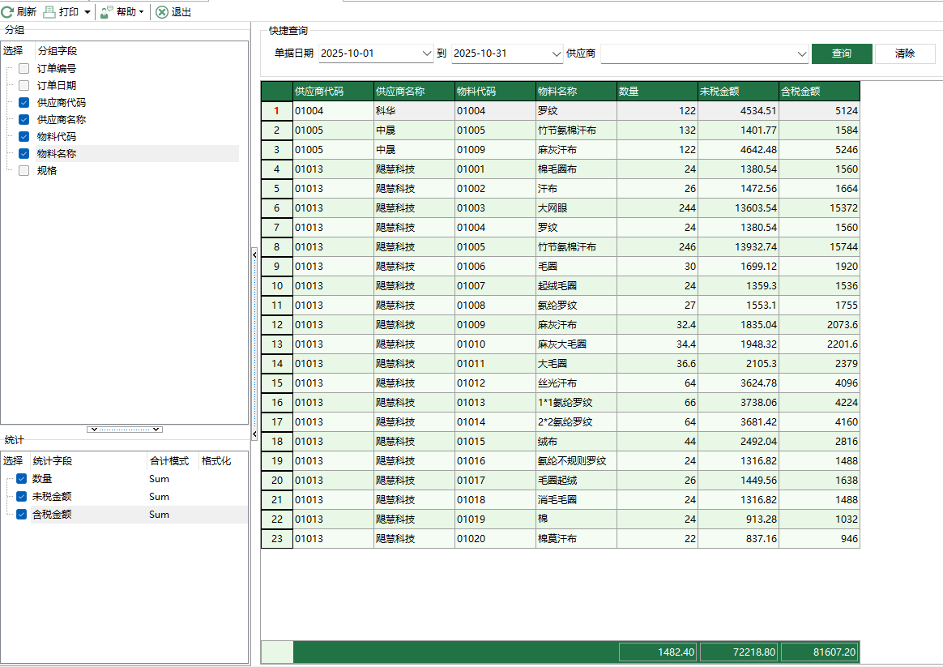Toggle the 未税金额 statistics checkbox
Viewport: 943px width, 667px height.
click(22, 497)
